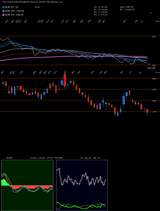Viewport: 160px width, 211px height.
Task: Click the '6.47' value near DOW ST
Action: pos(38,7)
